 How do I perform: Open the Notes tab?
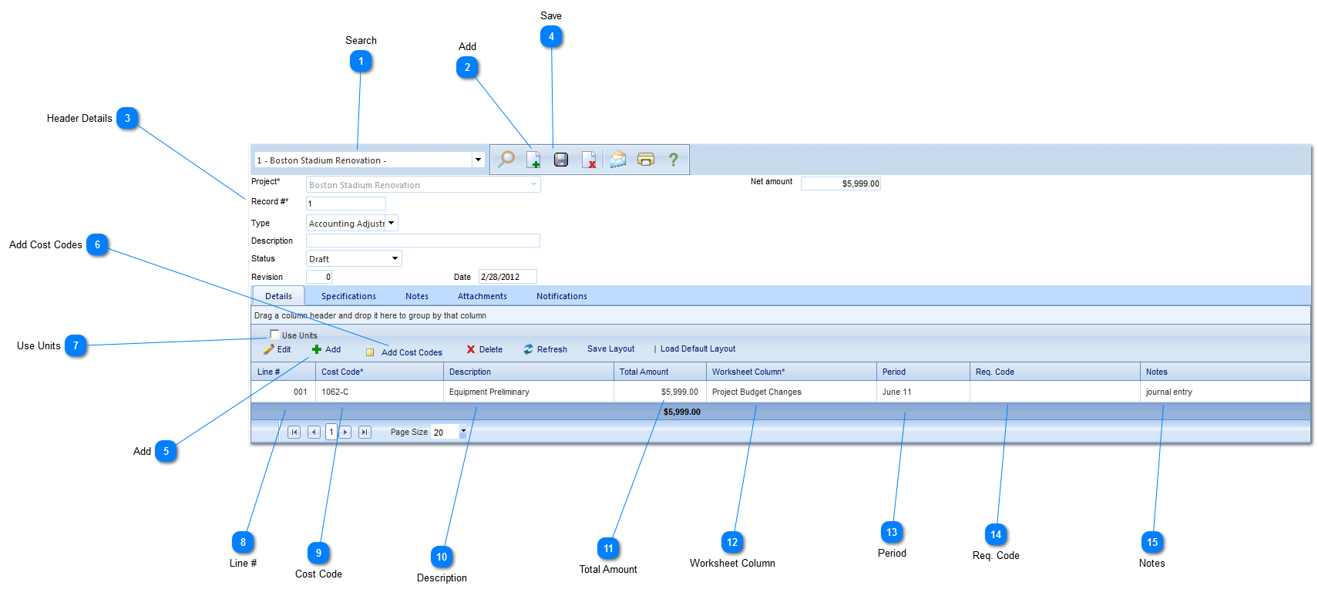417,296
